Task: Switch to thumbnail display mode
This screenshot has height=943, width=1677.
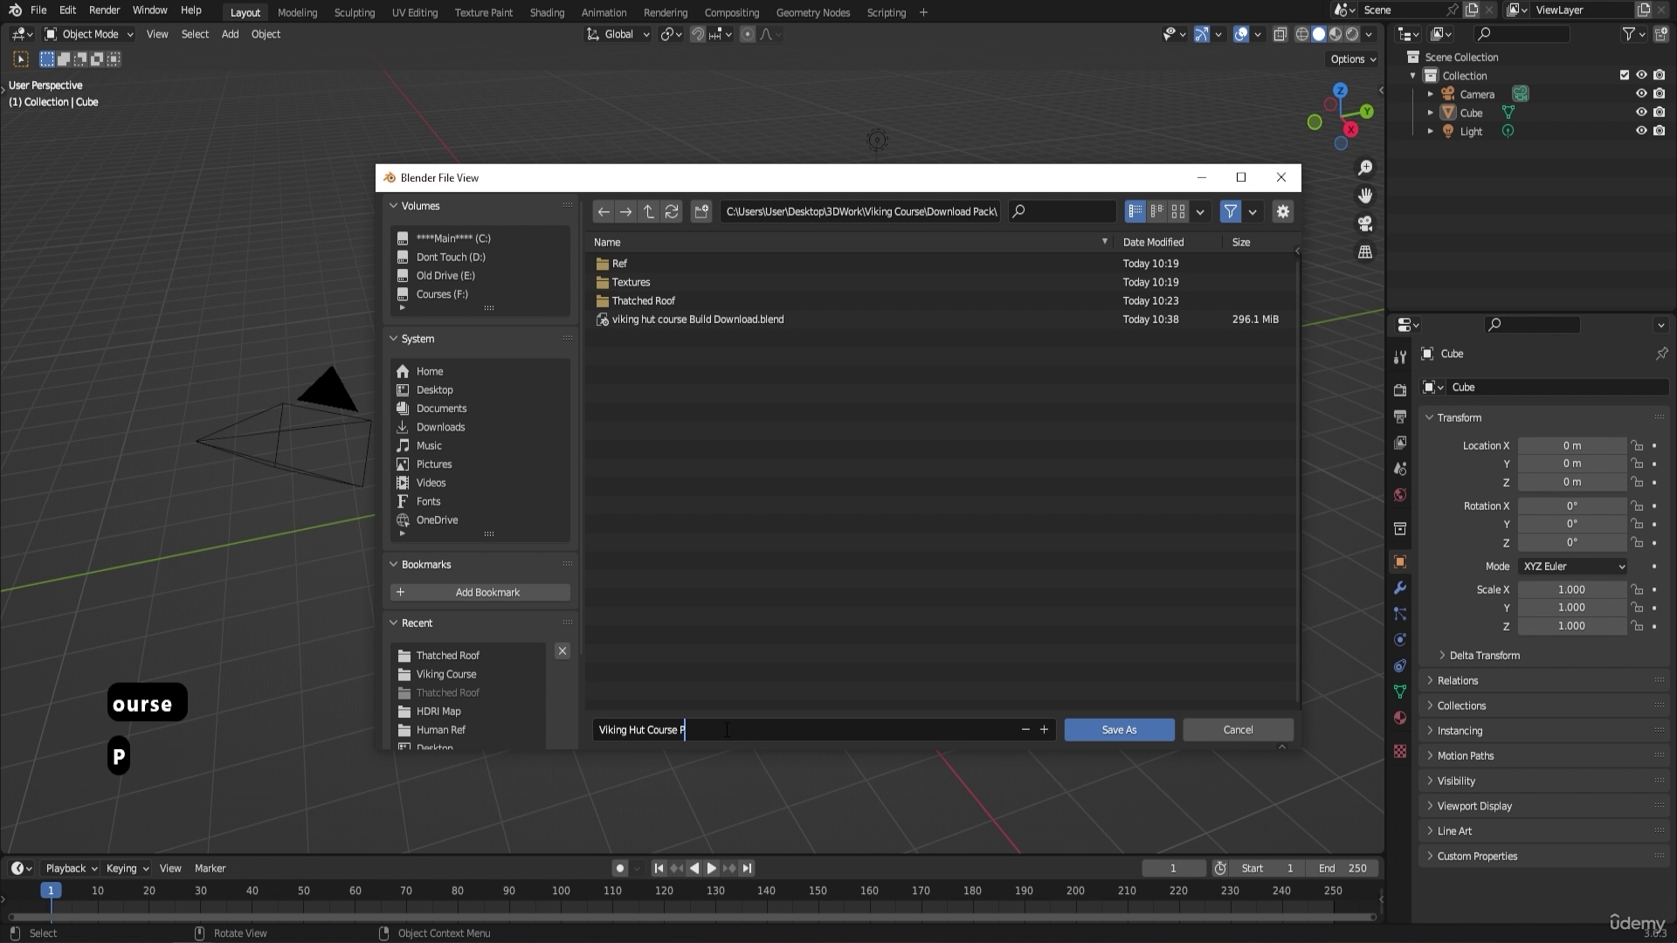Action: pos(1178,211)
